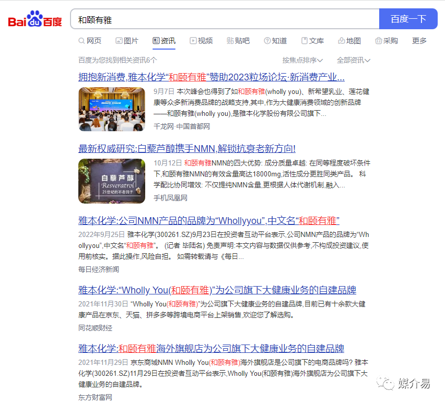Screen dimensions: 445x403
Task: Open the 最新权威研究:白藜芦醇携手NMN article link
Action: pyautogui.click(x=187, y=148)
